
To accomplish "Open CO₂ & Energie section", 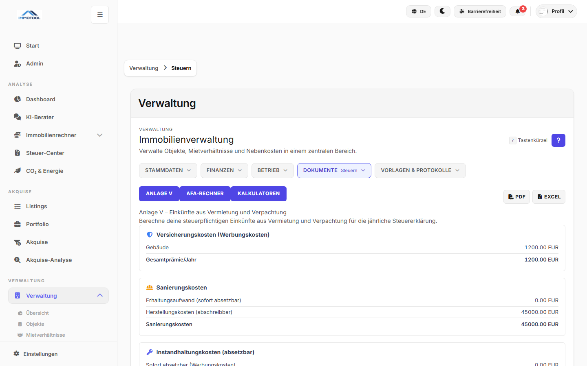I will pos(44,171).
